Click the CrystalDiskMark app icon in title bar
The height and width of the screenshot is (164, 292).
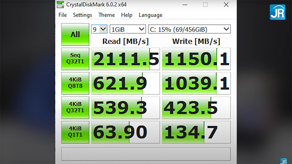(61, 5)
